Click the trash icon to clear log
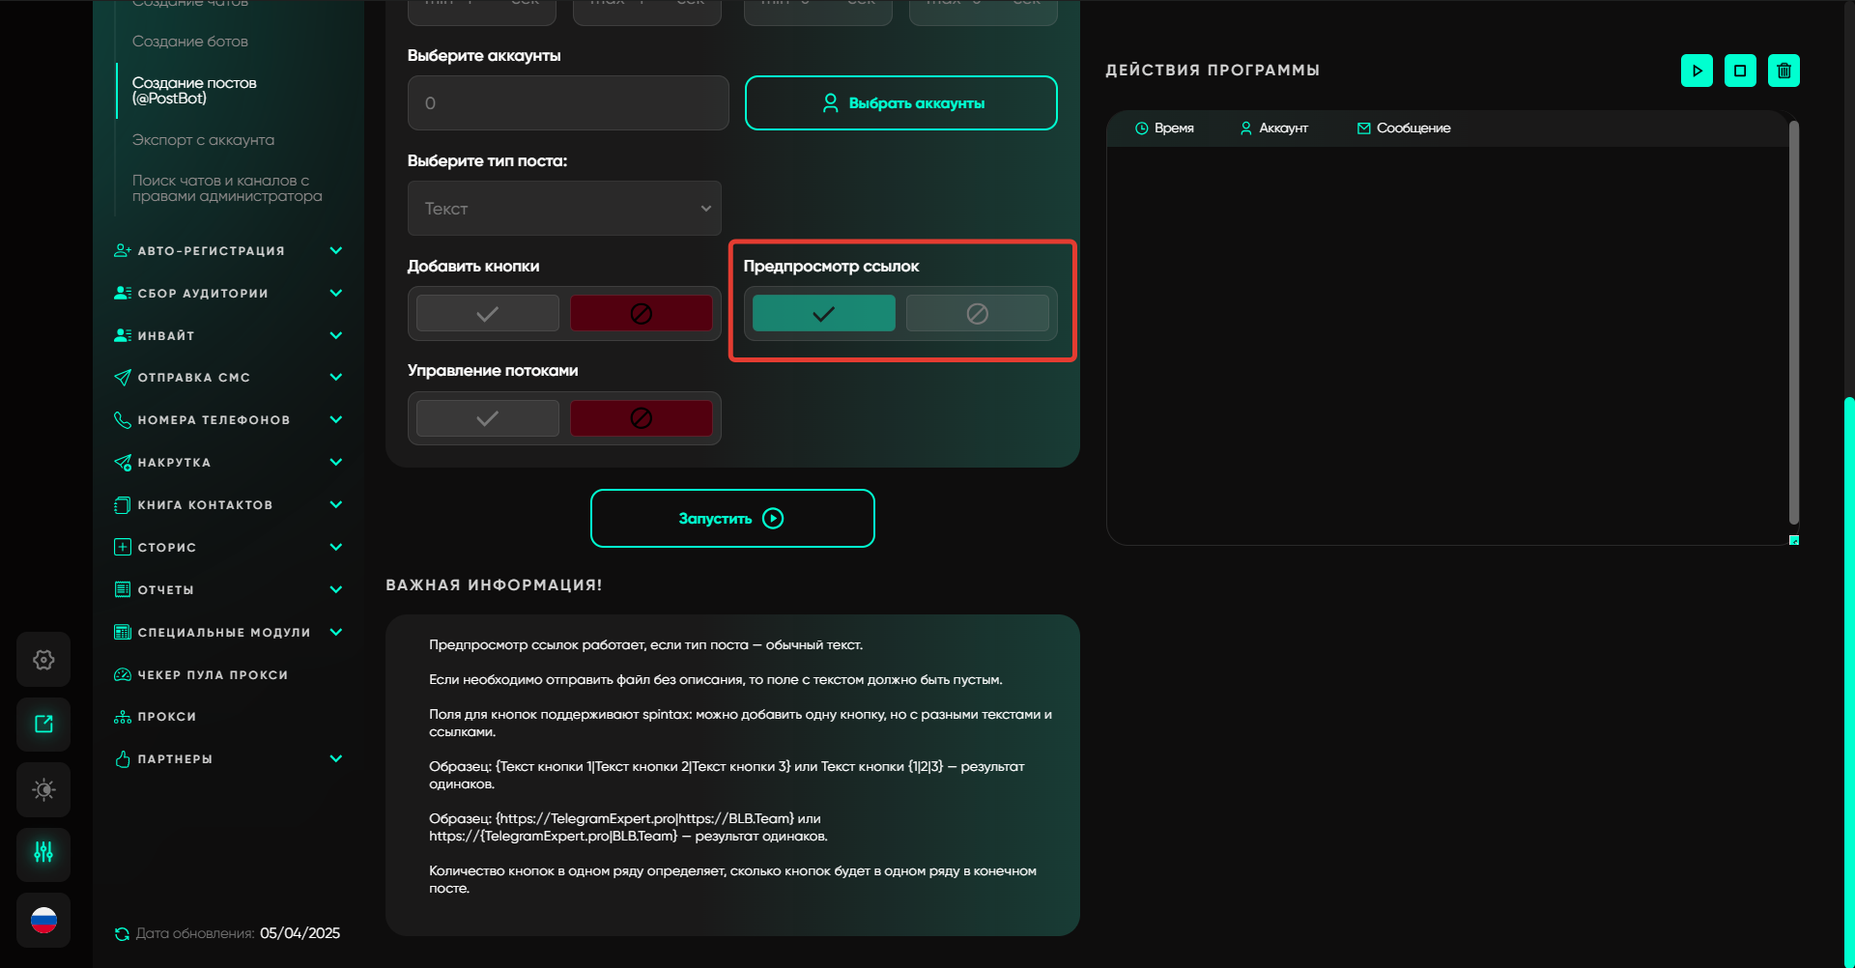The width and height of the screenshot is (1855, 968). tap(1784, 71)
